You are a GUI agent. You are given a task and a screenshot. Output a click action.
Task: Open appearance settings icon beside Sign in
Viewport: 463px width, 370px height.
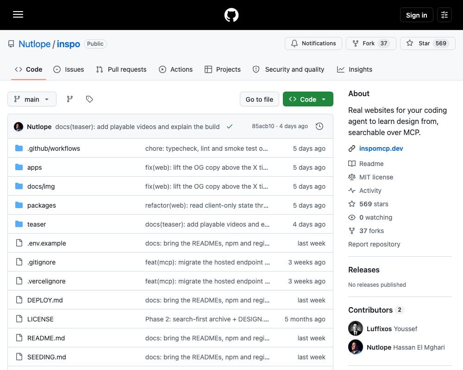(x=444, y=15)
